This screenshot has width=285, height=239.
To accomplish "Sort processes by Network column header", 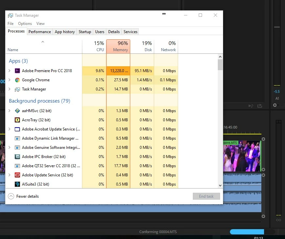I will tap(166, 47).
